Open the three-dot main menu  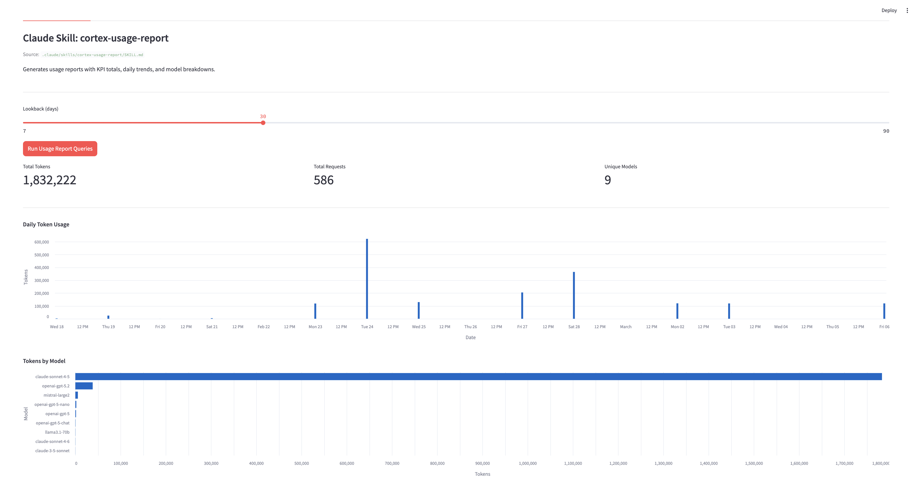907,10
